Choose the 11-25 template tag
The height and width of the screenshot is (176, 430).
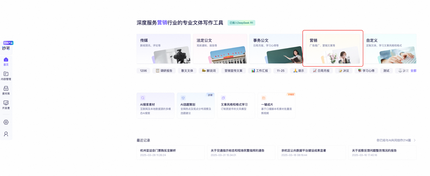pyautogui.click(x=281, y=71)
